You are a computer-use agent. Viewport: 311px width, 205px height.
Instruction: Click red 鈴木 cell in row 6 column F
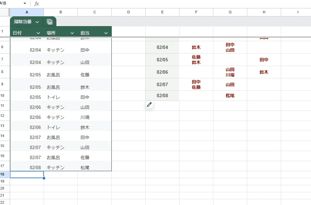pos(196,47)
